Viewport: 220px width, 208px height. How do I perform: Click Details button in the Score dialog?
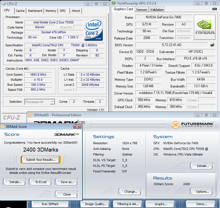click(14, 182)
